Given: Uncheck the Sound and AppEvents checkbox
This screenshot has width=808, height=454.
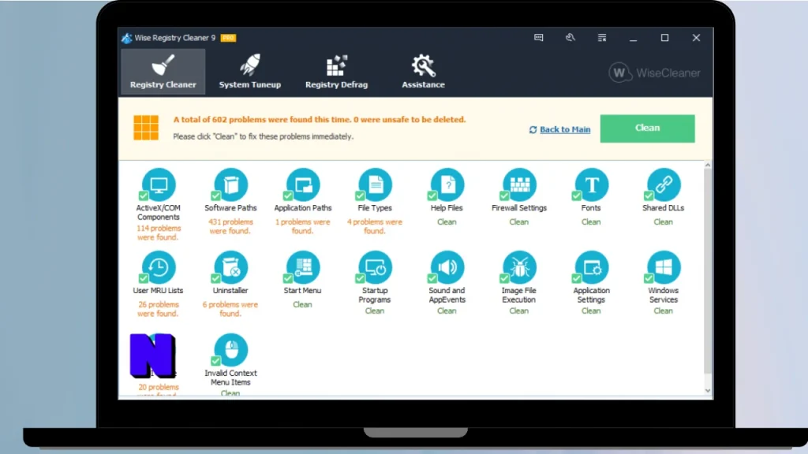Looking at the screenshot, I should click(x=432, y=278).
